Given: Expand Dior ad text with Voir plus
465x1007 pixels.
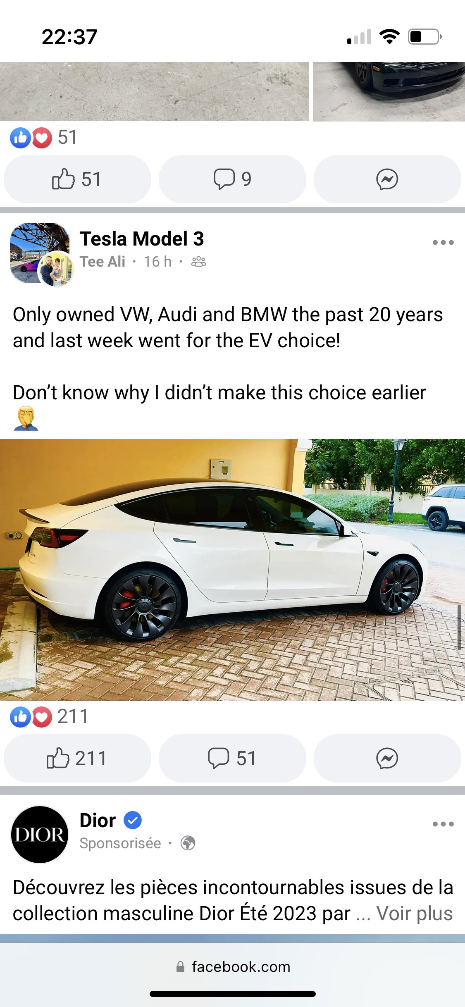Looking at the screenshot, I should click(x=415, y=913).
